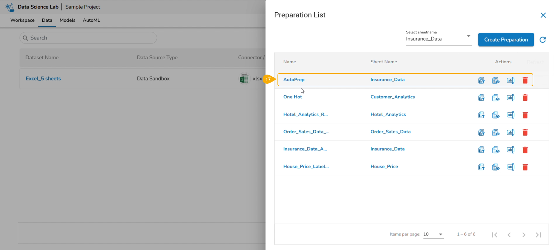Image resolution: width=557 pixels, height=250 pixels.
Task: Close the Preparation List panel
Action: [x=543, y=15]
